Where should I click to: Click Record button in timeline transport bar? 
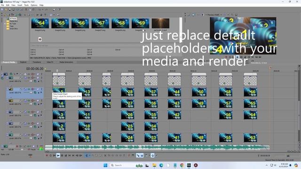point(47,155)
